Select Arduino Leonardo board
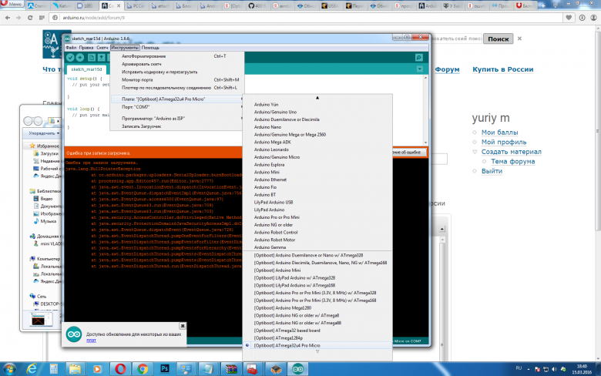This screenshot has width=601, height=376. [317, 149]
